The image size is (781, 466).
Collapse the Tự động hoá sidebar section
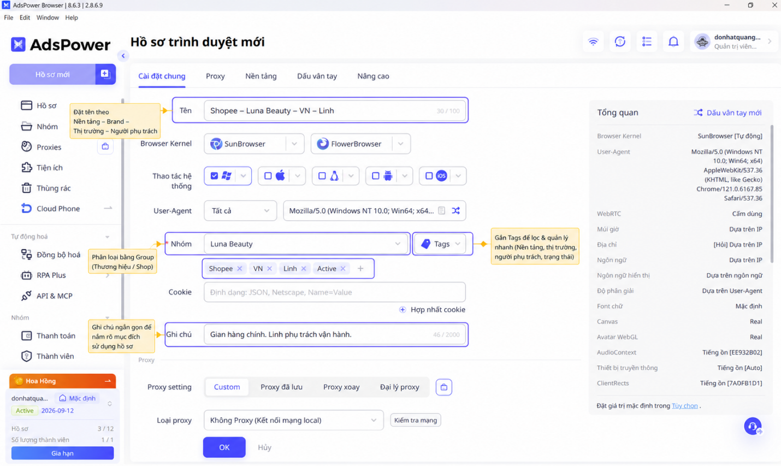point(107,237)
